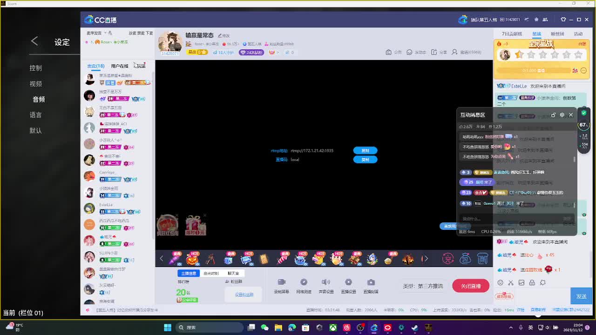
Task: Open more options on 全民星战 card
Action: [583, 71]
